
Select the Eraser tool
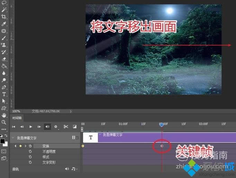(4, 59)
